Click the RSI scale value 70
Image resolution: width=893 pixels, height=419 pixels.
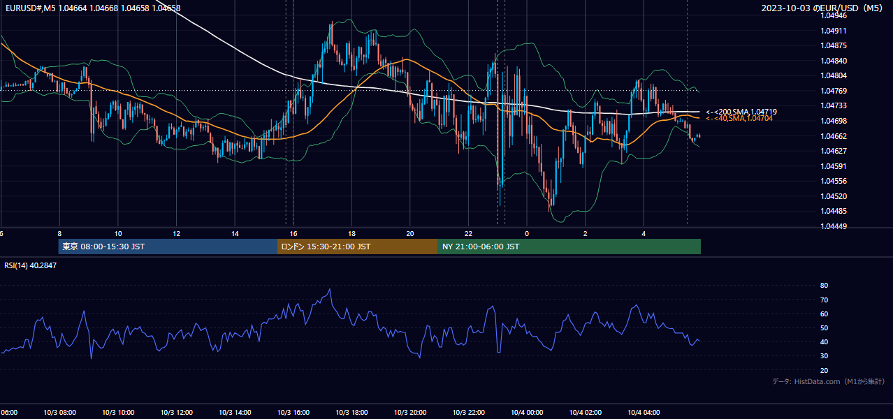824,300
